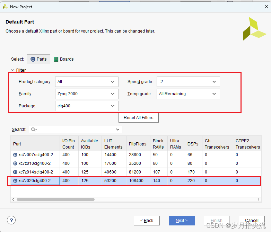Viewport: 271px width, 232px height.
Task: Click the table's left scroll arrow
Action: click(x=13, y=199)
